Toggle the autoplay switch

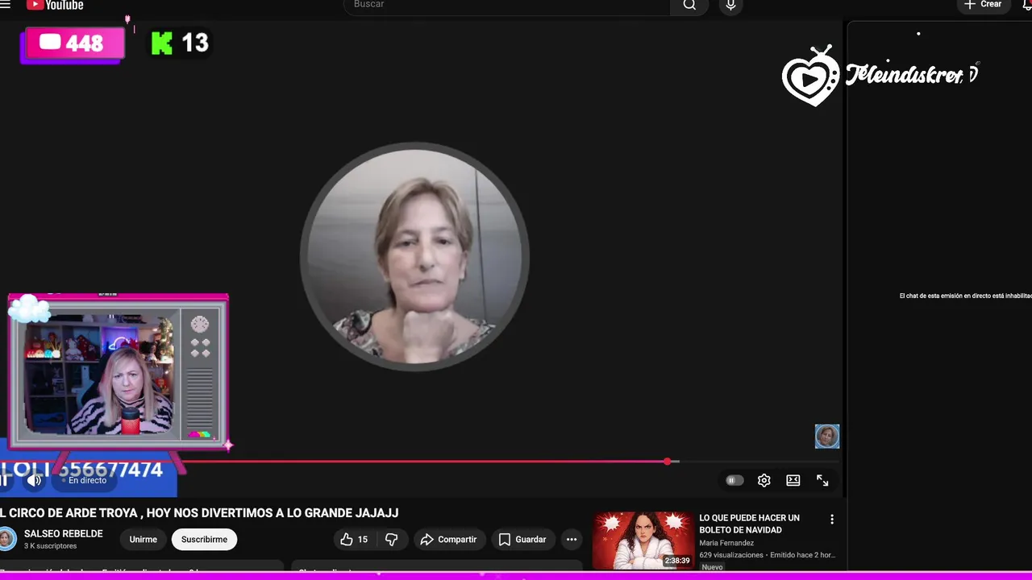pyautogui.click(x=734, y=480)
